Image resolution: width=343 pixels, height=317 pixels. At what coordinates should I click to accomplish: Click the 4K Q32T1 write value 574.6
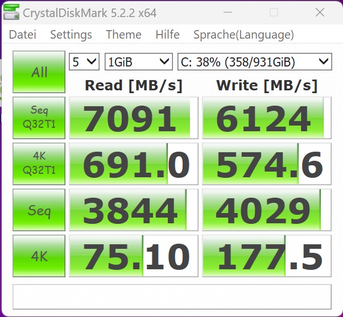point(267,164)
